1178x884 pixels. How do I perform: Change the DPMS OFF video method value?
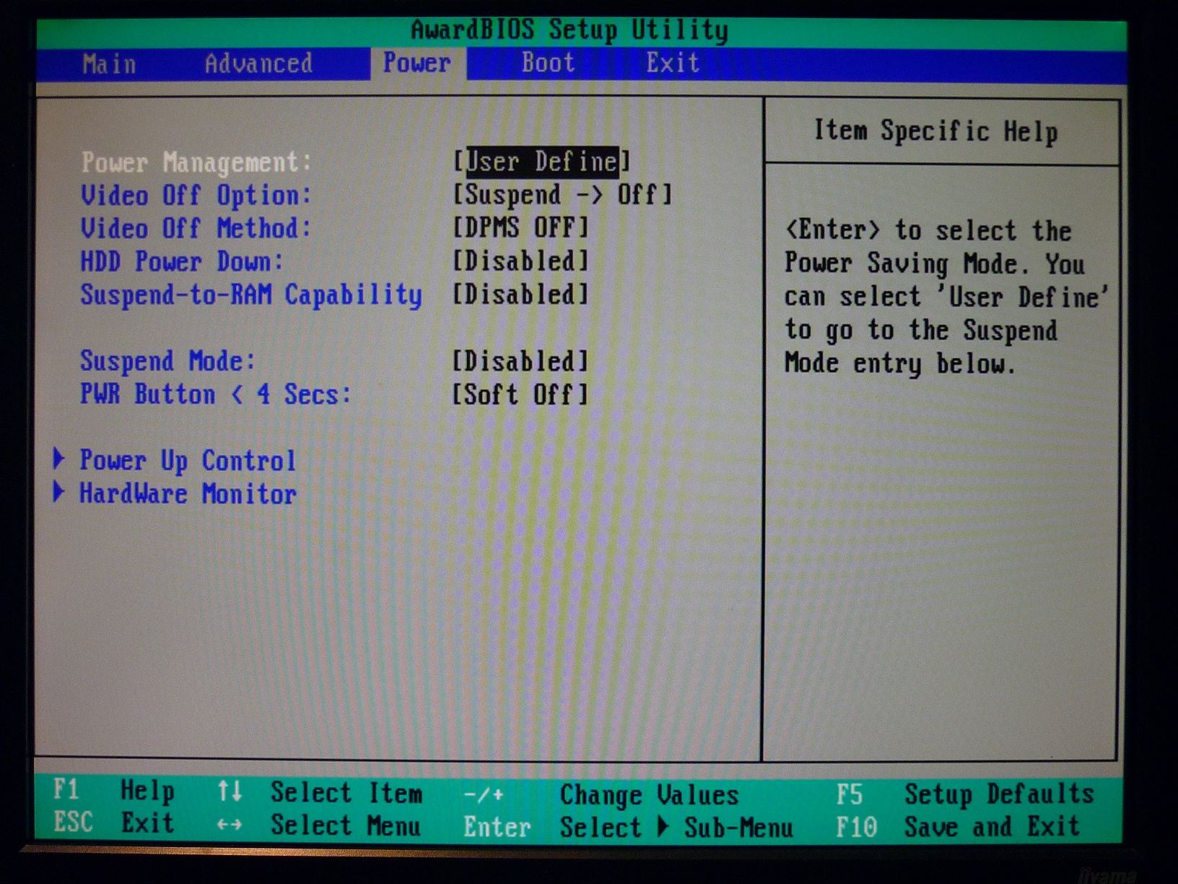tap(520, 227)
